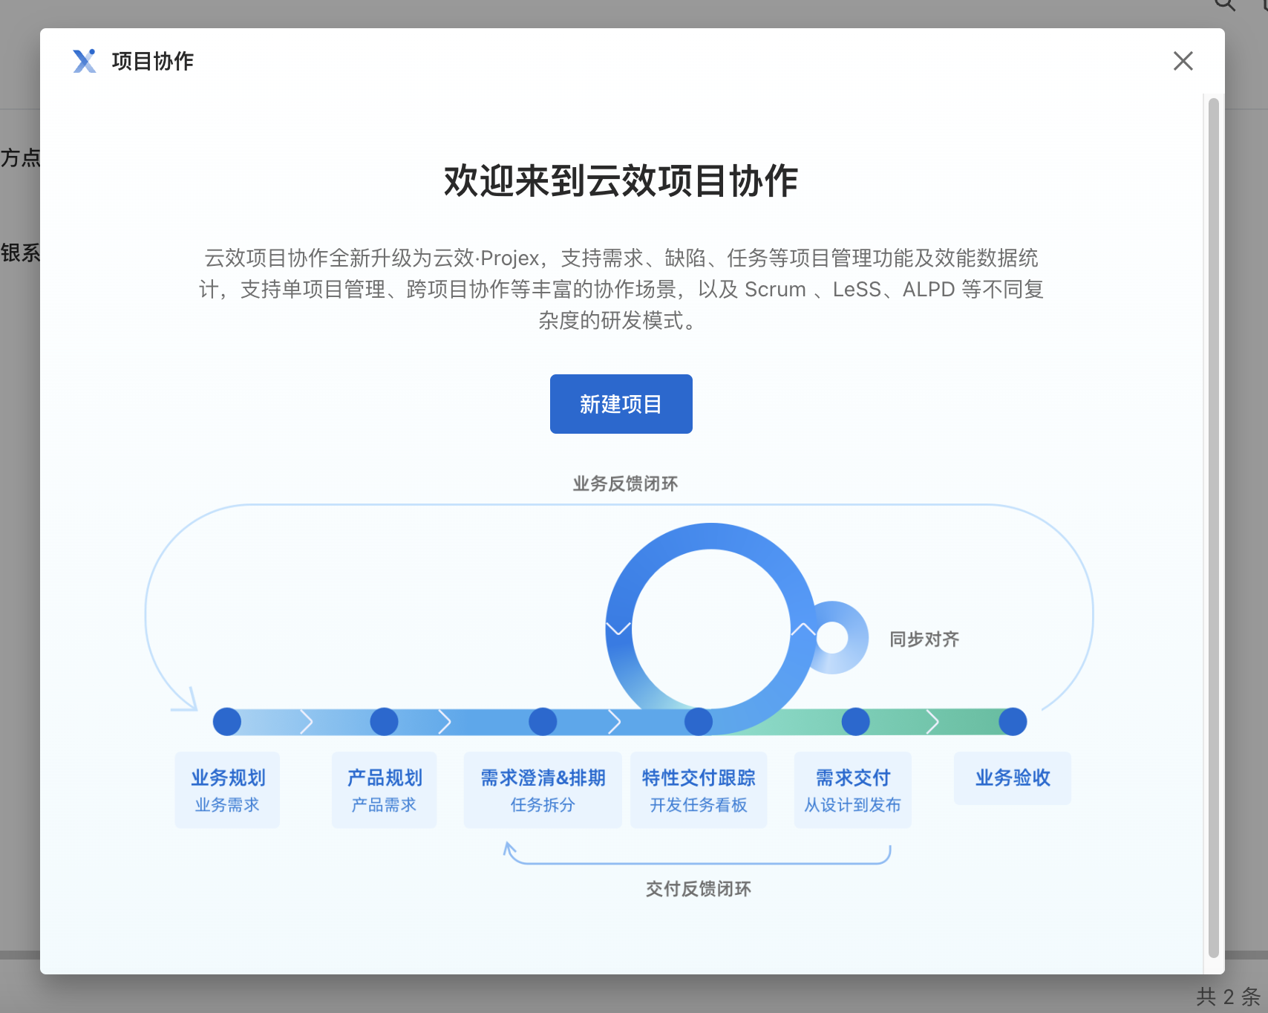Select the 需求交付 stage card
This screenshot has height=1013, width=1268.
(853, 789)
